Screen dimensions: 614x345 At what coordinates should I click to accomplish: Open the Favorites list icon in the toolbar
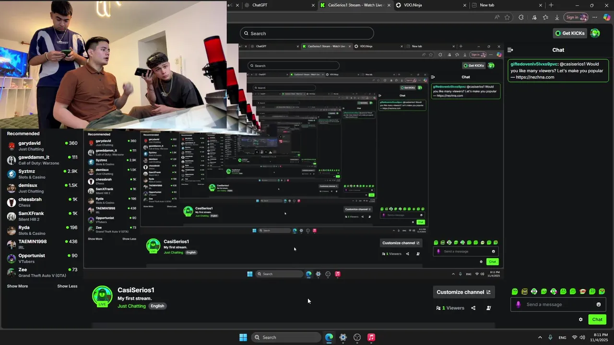coord(545,17)
